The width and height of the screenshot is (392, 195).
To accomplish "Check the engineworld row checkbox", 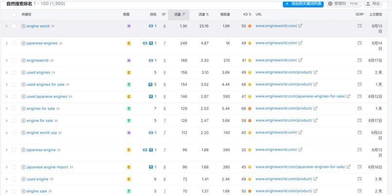I will (14, 60).
